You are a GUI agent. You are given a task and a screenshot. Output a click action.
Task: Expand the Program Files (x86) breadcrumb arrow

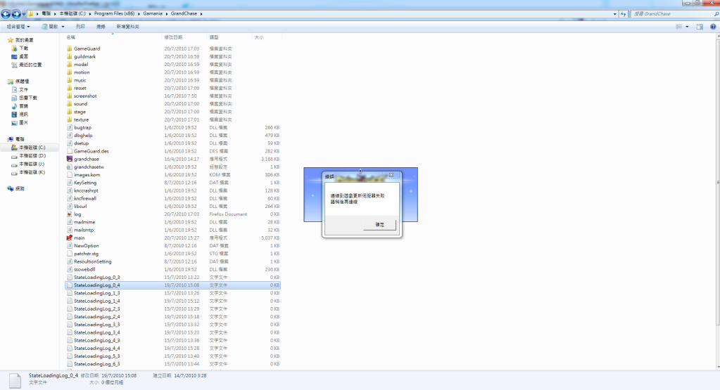(x=139, y=14)
